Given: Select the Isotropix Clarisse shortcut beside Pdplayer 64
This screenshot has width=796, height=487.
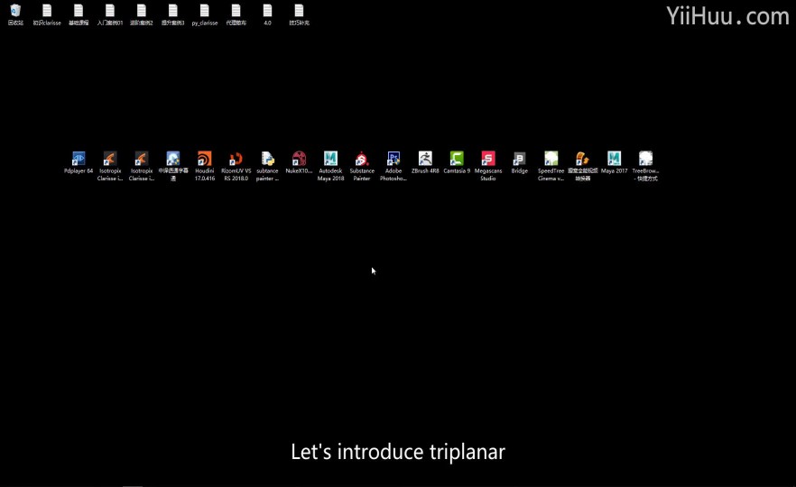Looking at the screenshot, I should [110, 166].
